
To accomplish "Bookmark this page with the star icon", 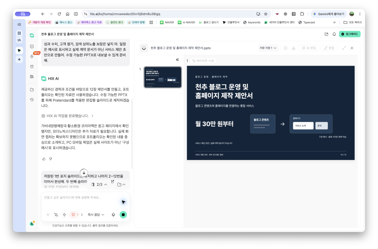I will coord(266,14).
